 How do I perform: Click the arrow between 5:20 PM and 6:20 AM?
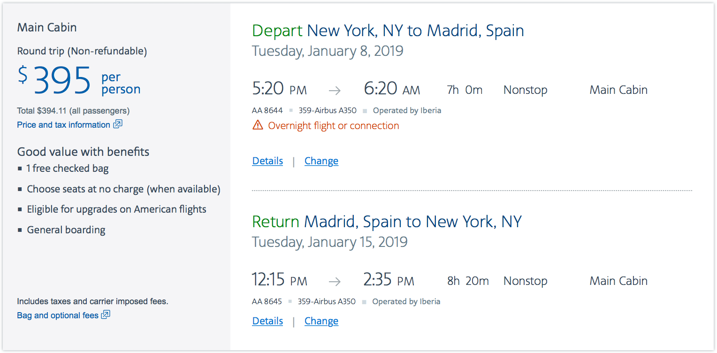coord(335,91)
